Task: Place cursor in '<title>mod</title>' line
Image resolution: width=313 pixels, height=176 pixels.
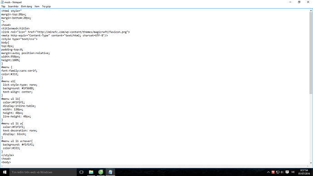Action: (x=15, y=28)
